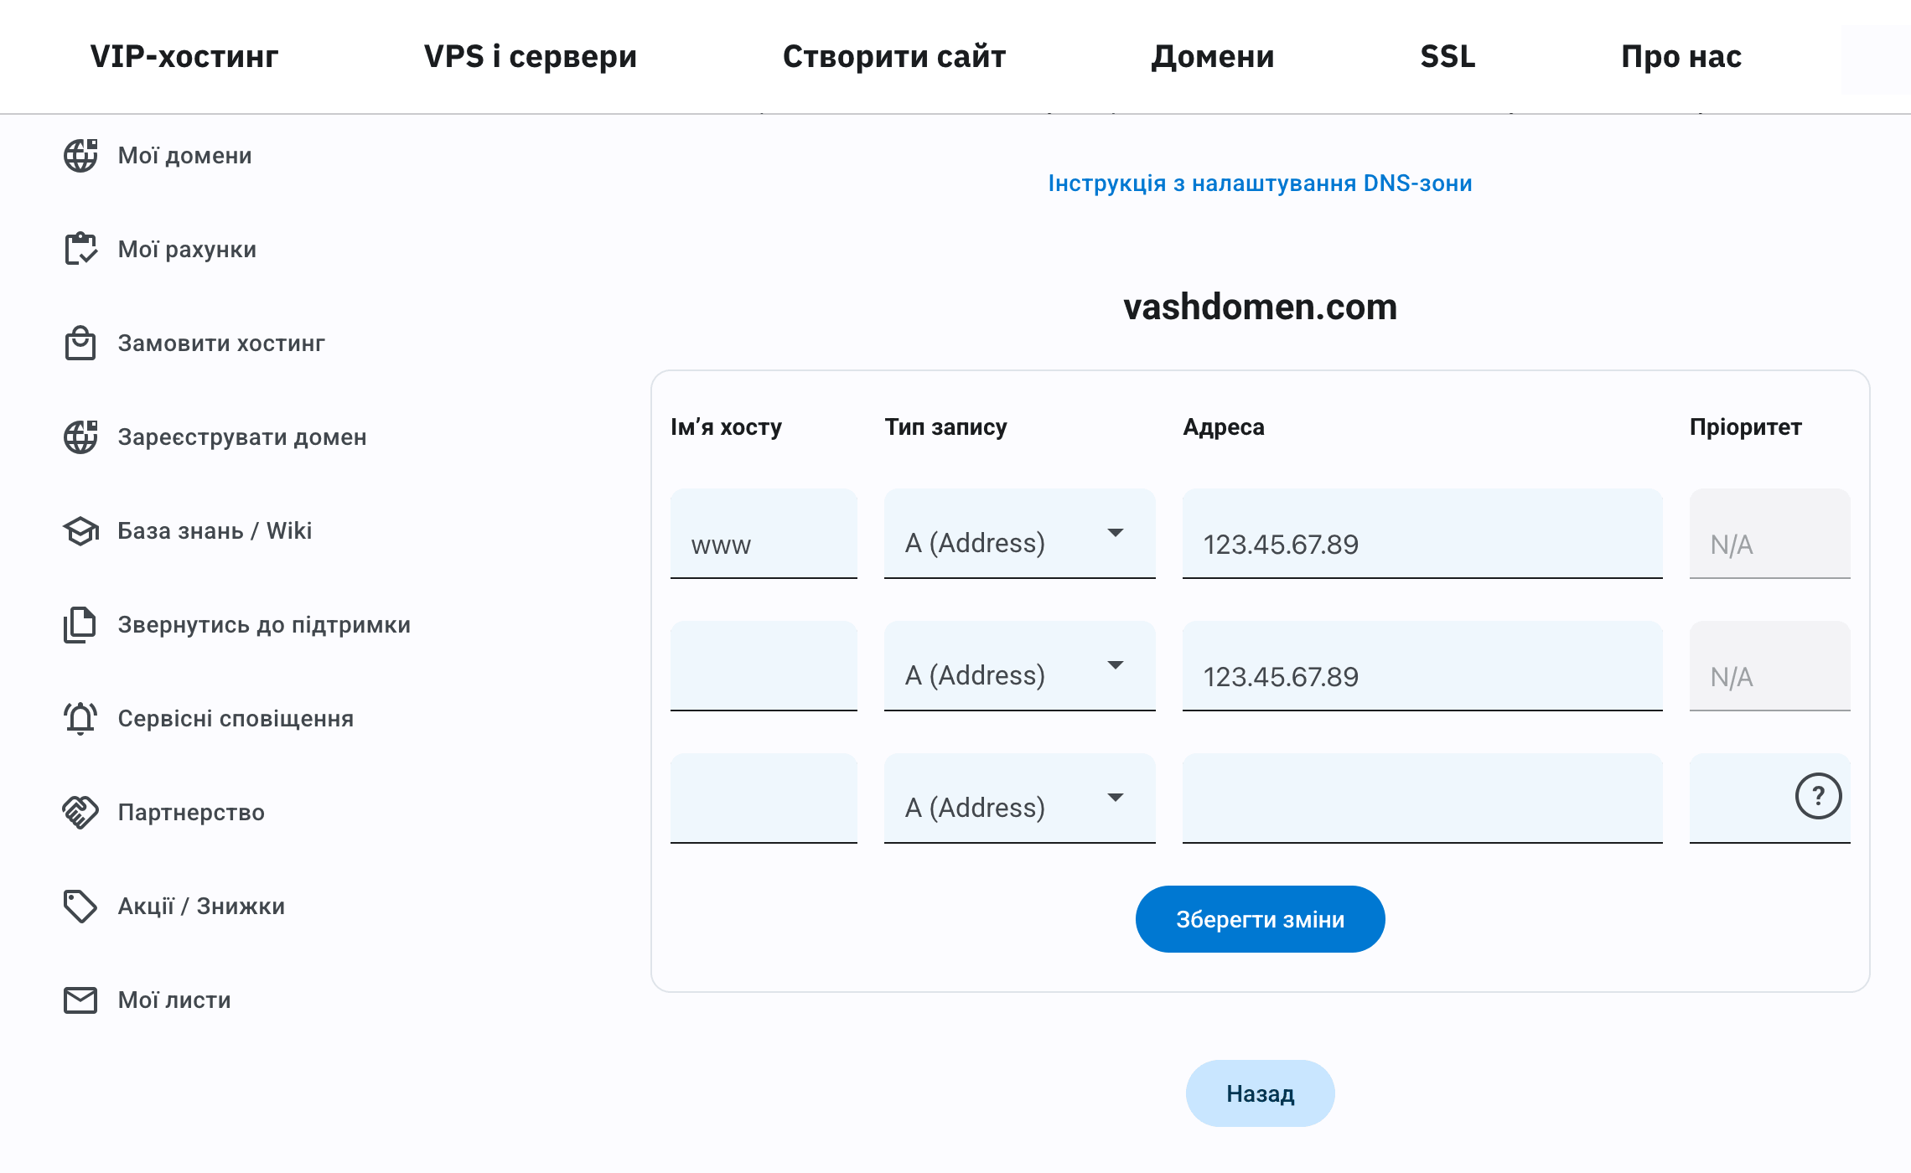Image resolution: width=1911 pixels, height=1173 pixels.
Task: Click the globe icon beside Мої домени
Action: click(80, 156)
